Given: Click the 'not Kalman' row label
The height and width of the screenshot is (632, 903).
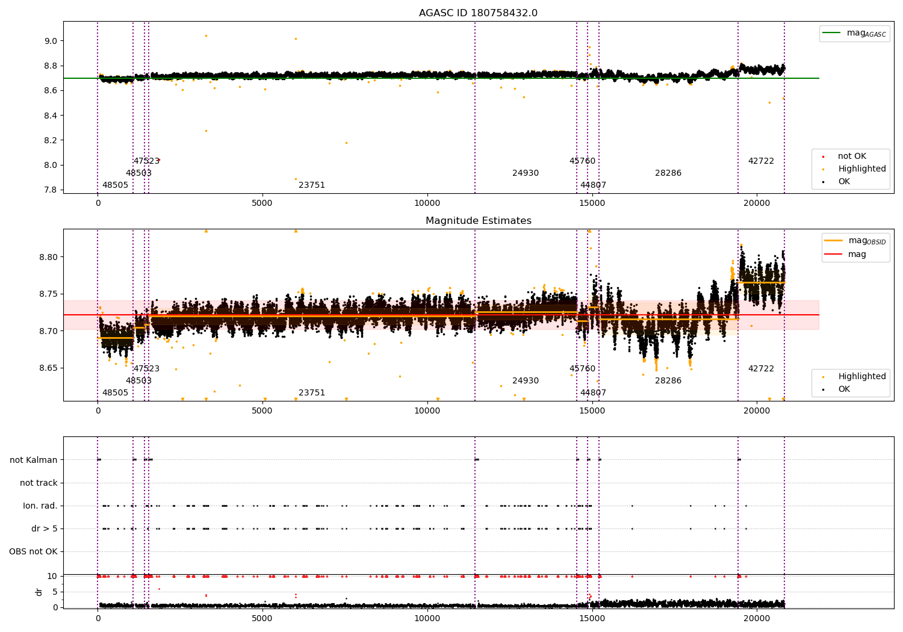Looking at the screenshot, I should coord(34,460).
